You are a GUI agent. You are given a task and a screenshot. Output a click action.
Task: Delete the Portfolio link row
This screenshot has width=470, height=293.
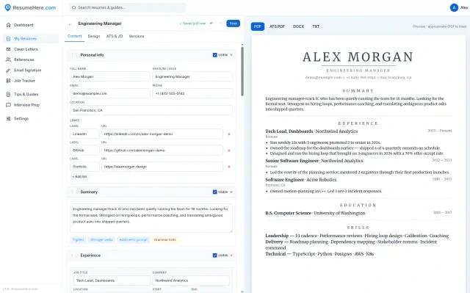(x=229, y=167)
